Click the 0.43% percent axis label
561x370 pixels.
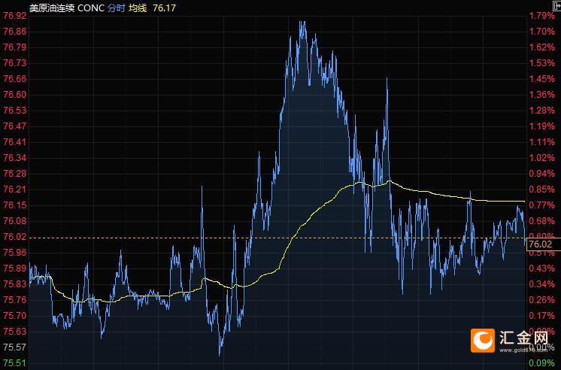click(x=542, y=268)
